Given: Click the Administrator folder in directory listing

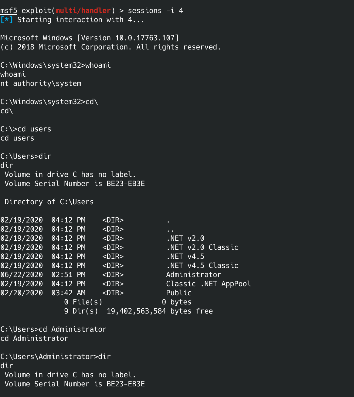Looking at the screenshot, I should 194,275.
